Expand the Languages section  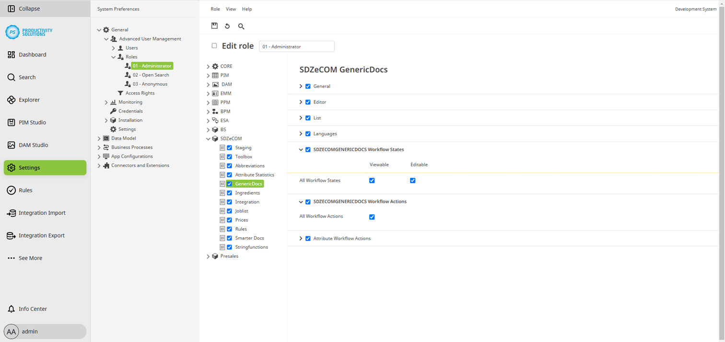coord(301,133)
